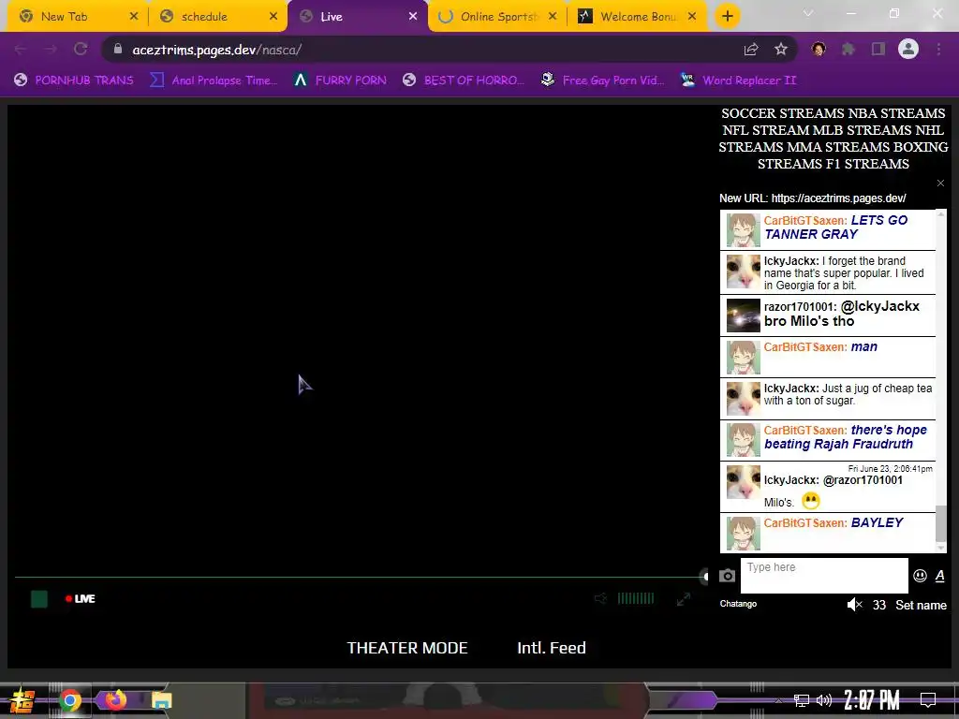Close the New URL announcement banner
This screenshot has width=959, height=719.
tap(940, 183)
